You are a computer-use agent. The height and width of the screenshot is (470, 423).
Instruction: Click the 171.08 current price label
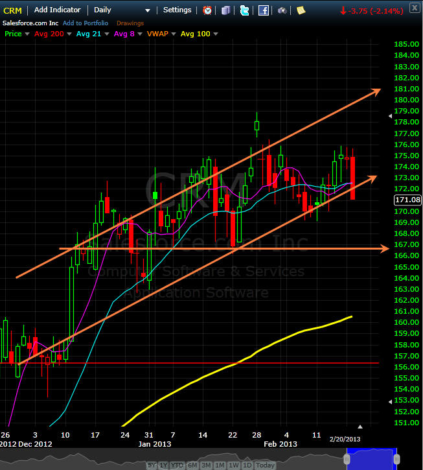[407, 200]
